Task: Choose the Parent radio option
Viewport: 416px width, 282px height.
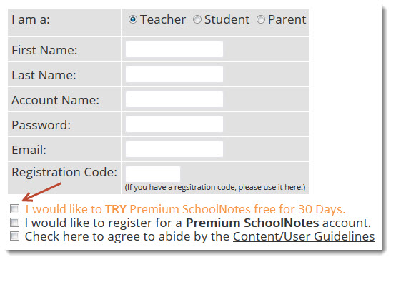Action: click(x=261, y=19)
